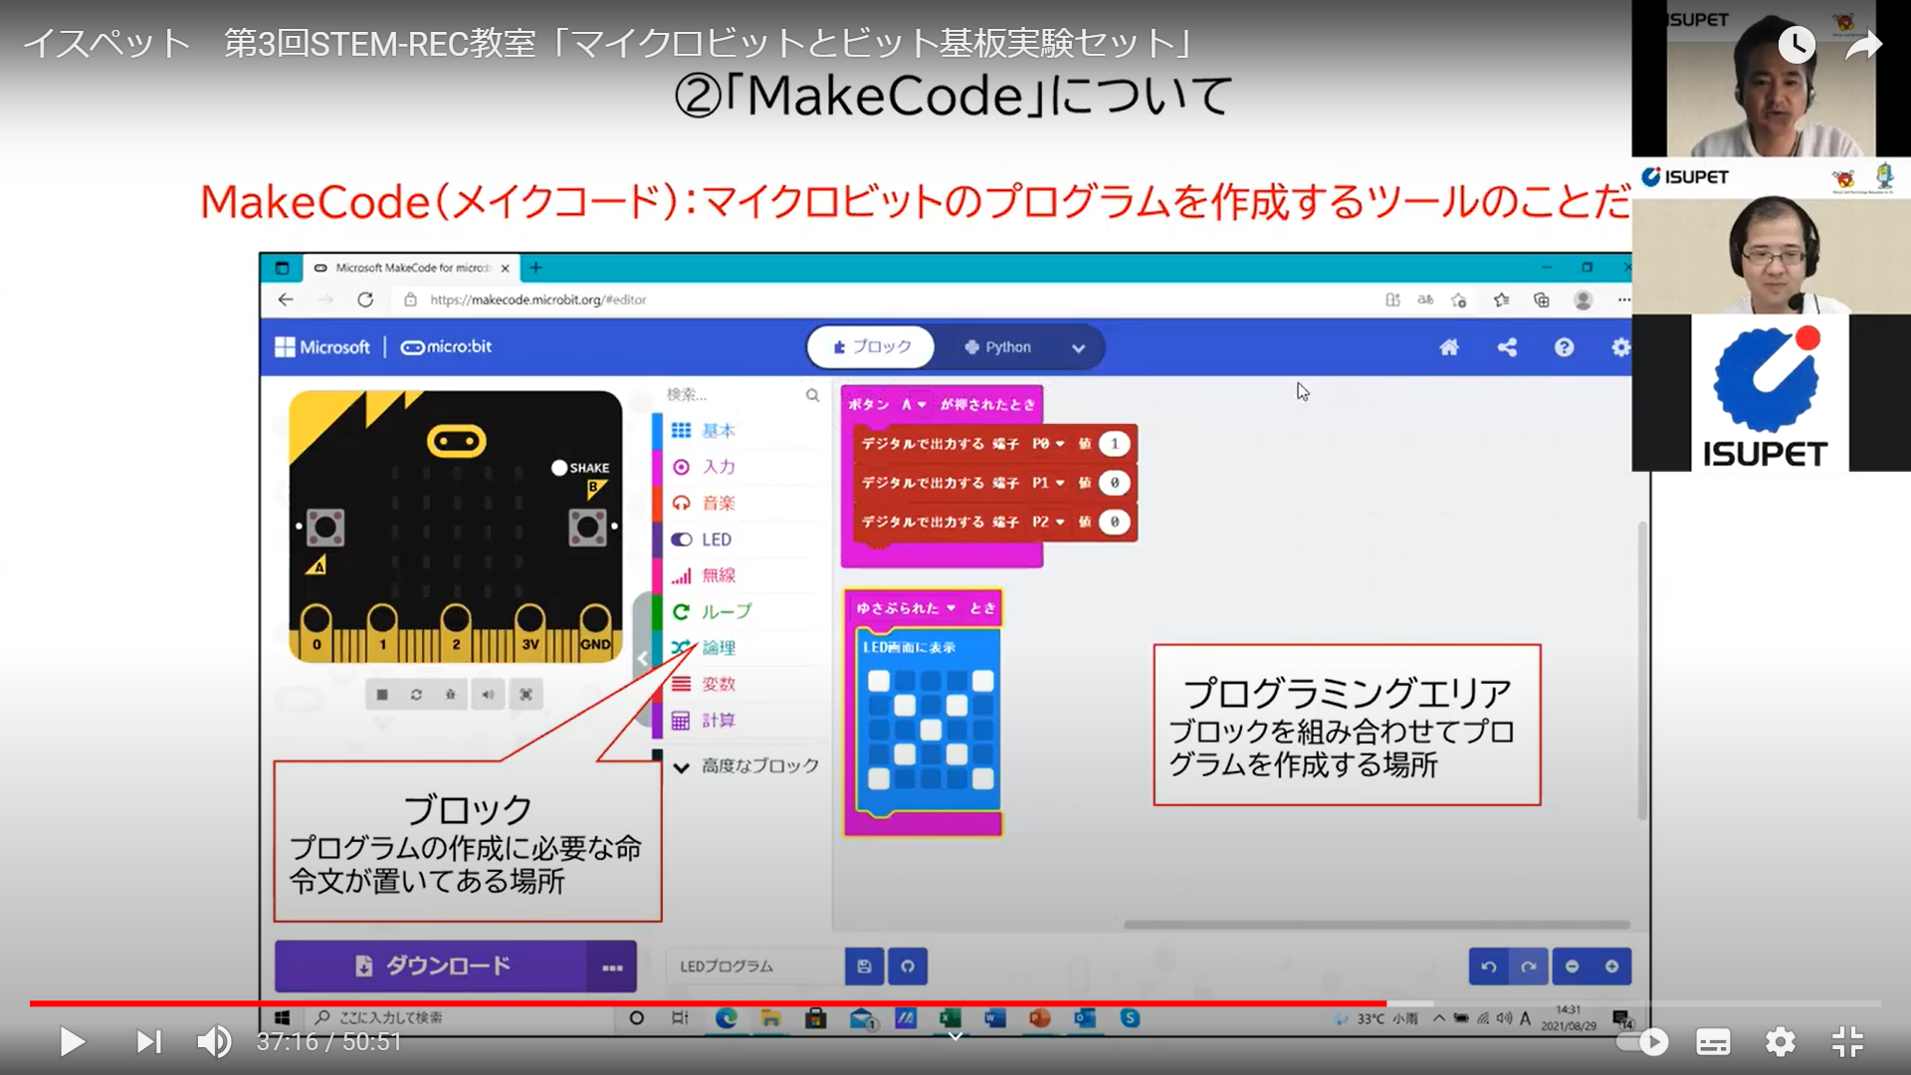Stop the micro:bit simulator
1911x1075 pixels.
pyautogui.click(x=382, y=695)
